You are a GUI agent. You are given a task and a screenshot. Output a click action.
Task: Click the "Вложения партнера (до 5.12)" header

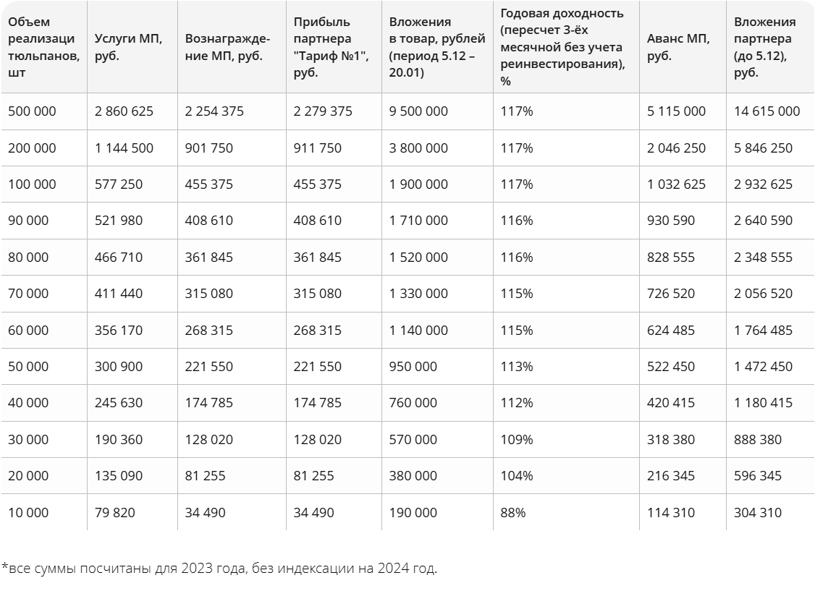(764, 47)
